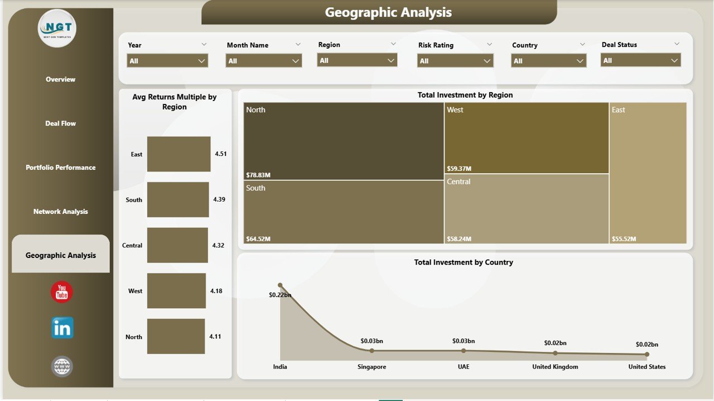Click the United Kingdom axis label
The image size is (714, 401).
pos(555,367)
